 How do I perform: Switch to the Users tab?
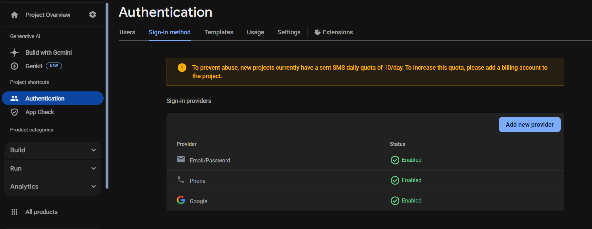point(127,32)
